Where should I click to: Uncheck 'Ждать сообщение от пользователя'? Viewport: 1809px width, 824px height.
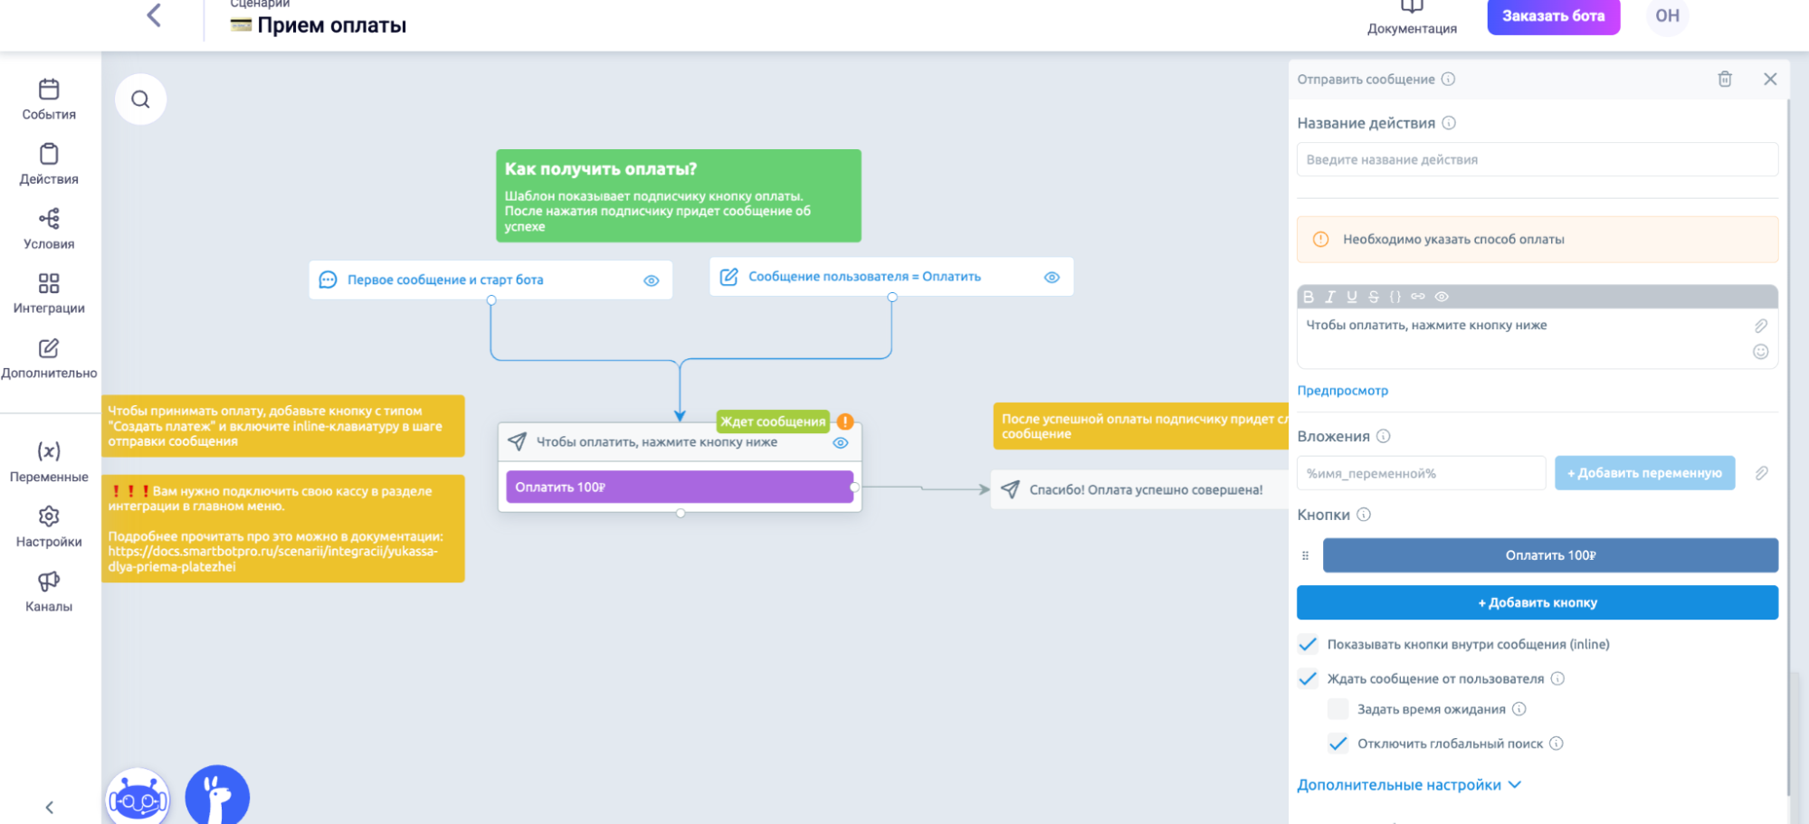click(x=1308, y=678)
